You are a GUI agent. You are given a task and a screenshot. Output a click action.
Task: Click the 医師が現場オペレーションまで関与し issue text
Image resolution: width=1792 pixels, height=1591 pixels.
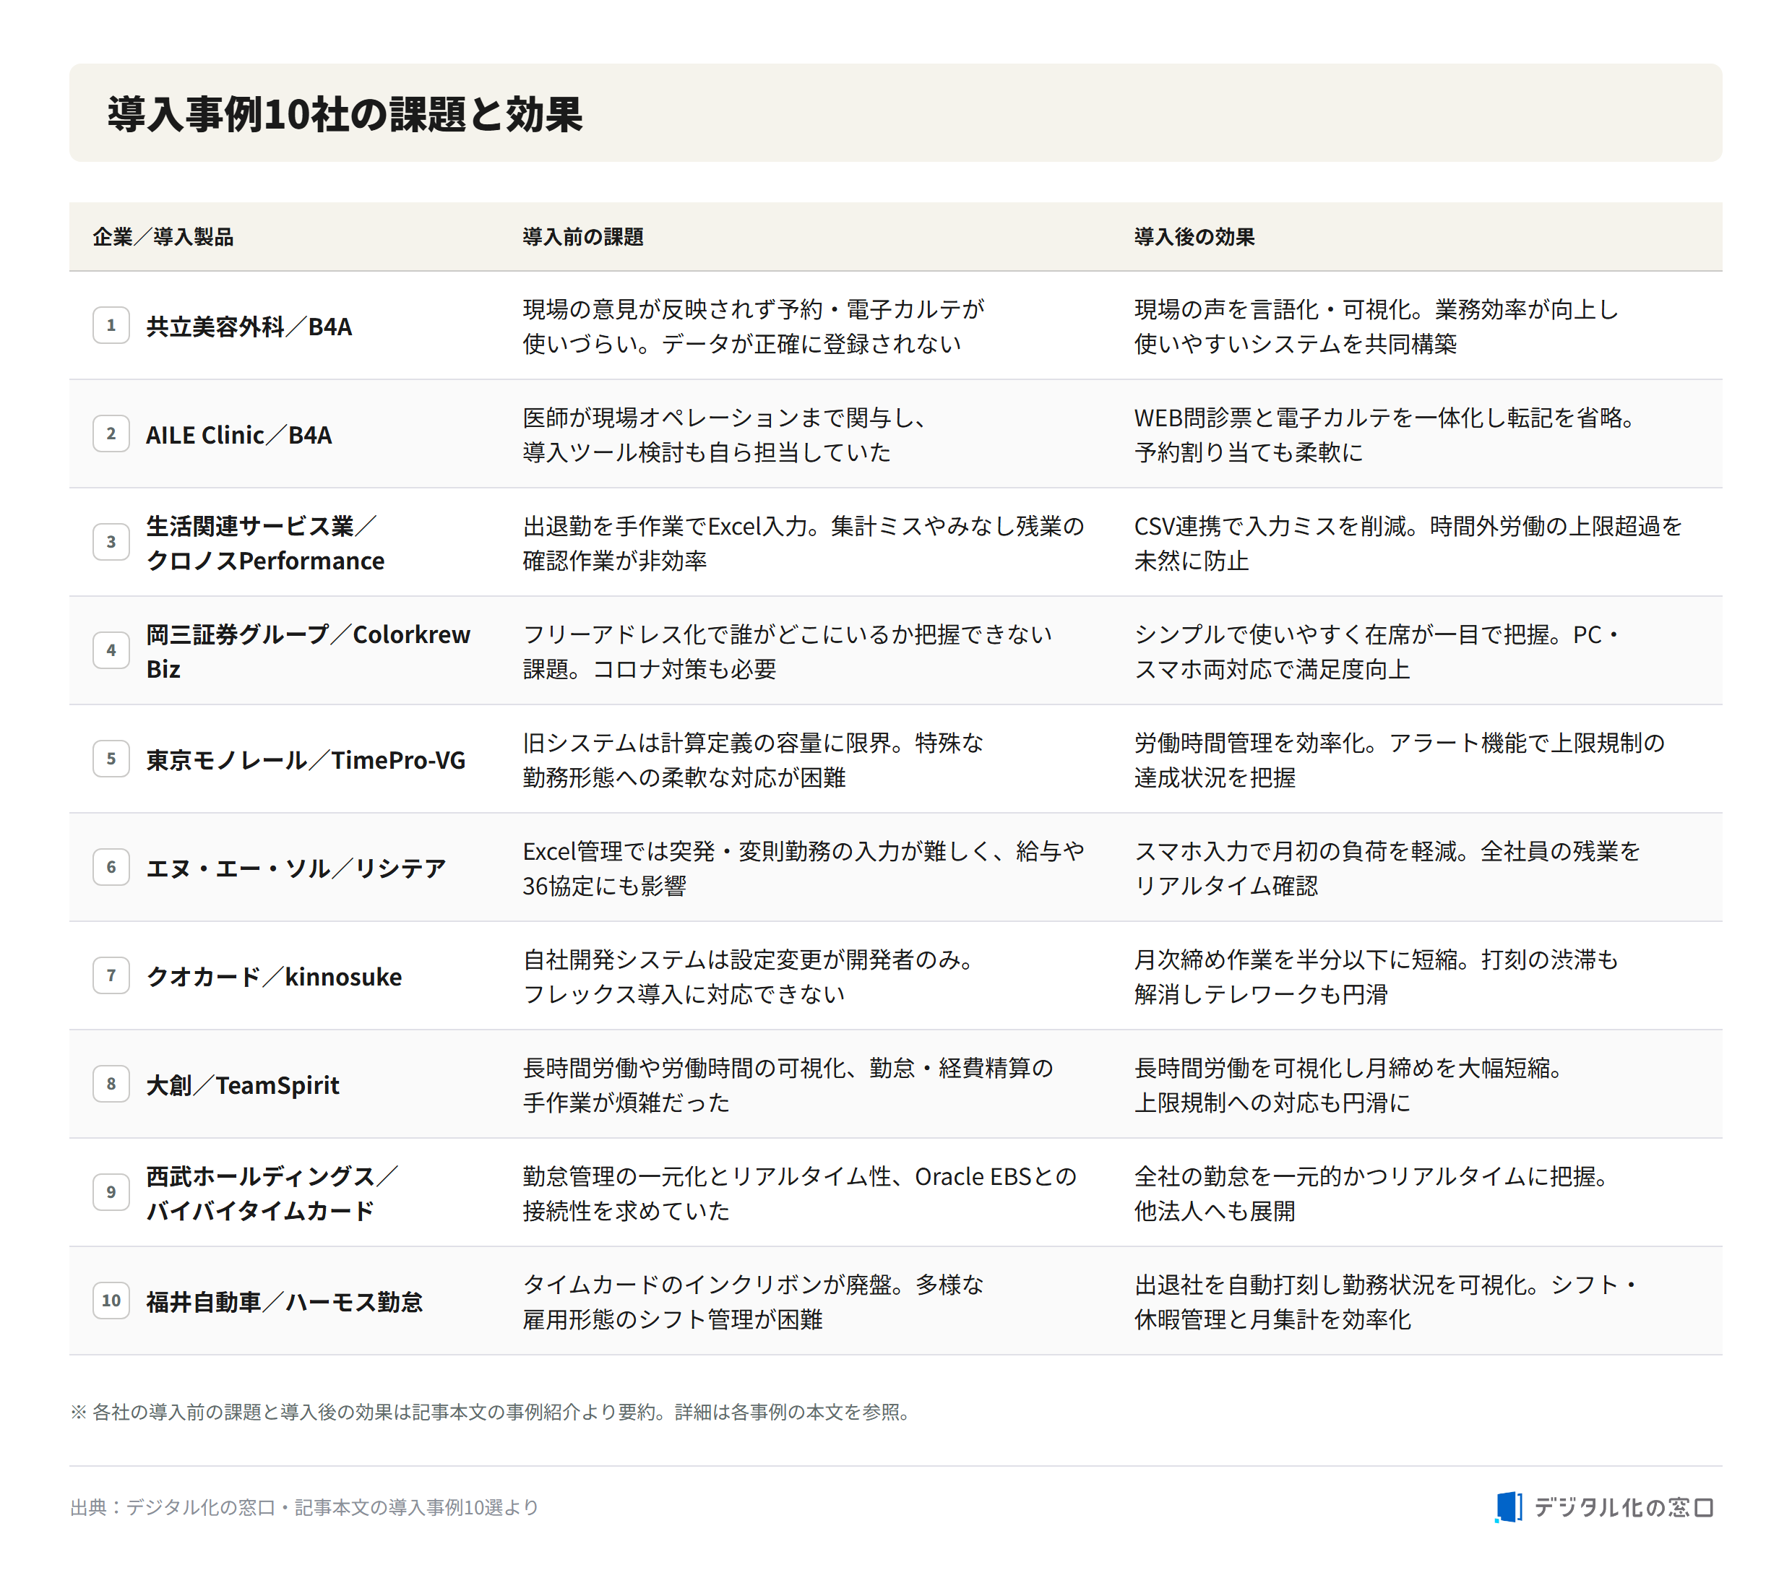coord(725,435)
